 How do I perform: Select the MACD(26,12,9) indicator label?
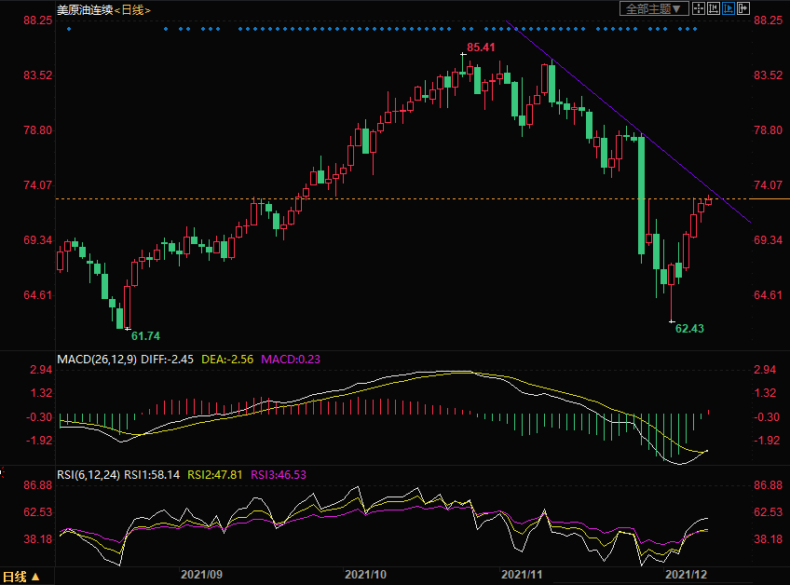click(99, 358)
